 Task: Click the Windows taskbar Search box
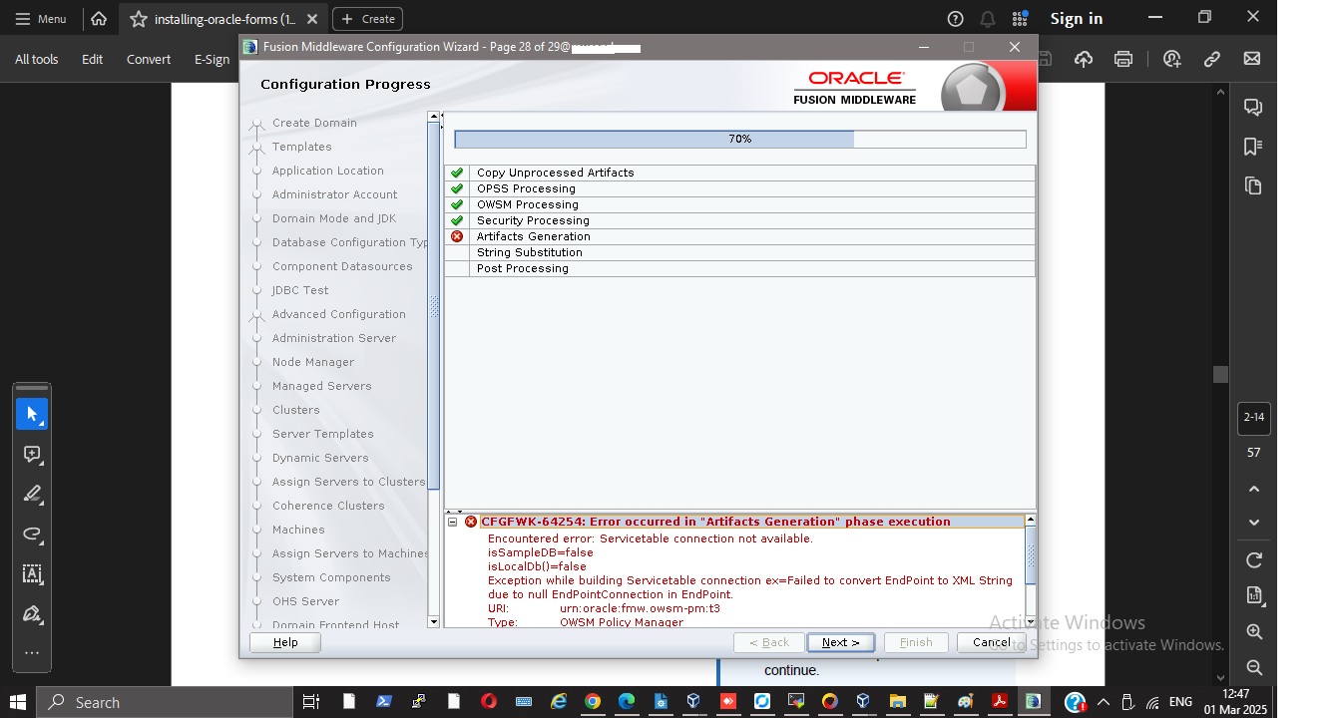point(165,702)
